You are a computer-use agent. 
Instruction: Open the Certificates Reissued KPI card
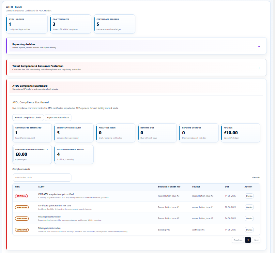point(74,133)
